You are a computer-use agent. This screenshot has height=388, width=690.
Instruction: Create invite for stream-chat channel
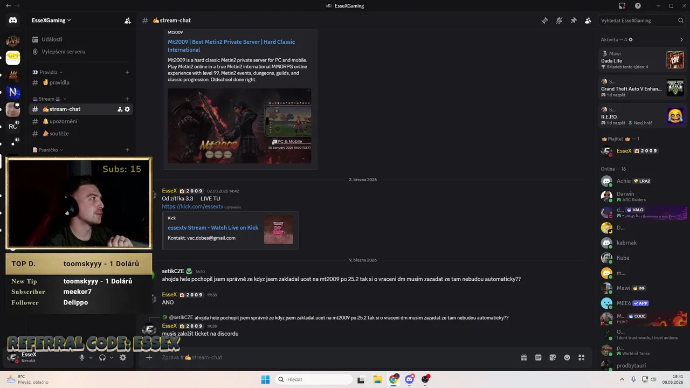120,109
